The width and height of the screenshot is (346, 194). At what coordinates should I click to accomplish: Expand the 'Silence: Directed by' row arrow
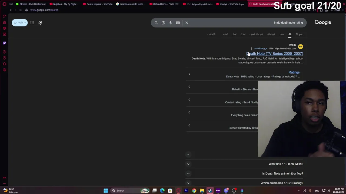(189, 125)
